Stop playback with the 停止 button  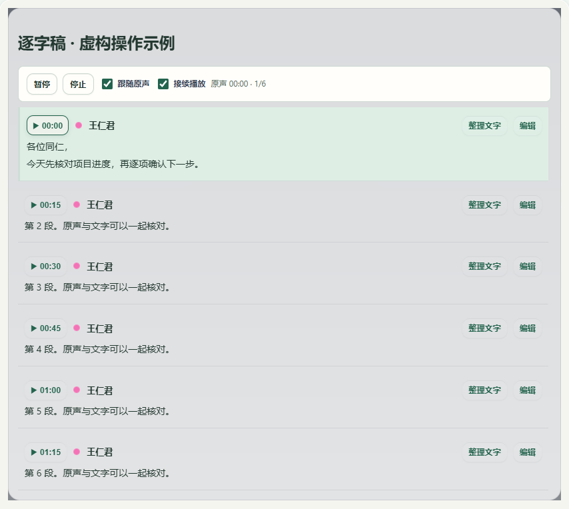pos(78,84)
